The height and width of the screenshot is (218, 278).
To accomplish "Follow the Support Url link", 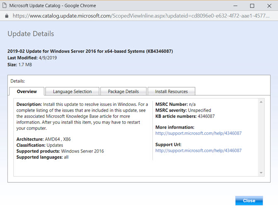I will point(198,151).
